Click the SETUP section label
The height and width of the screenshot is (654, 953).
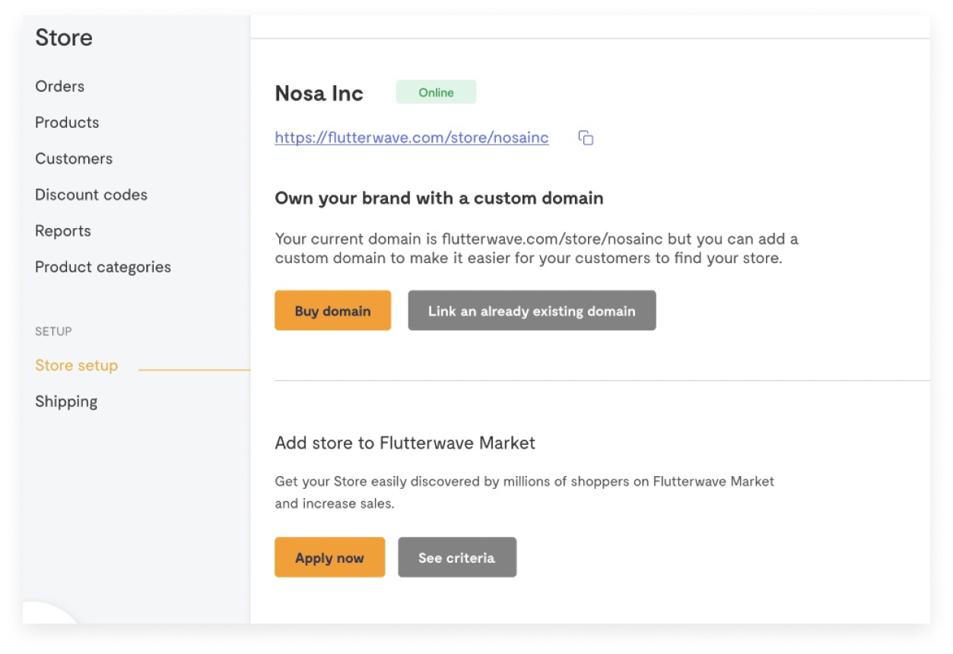[53, 332]
